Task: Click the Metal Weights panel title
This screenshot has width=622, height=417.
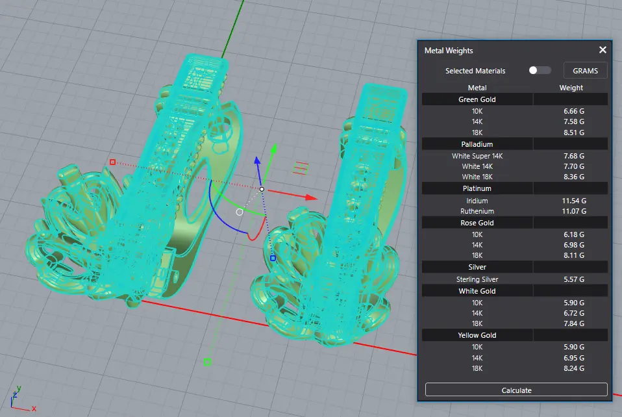Action: click(x=448, y=51)
